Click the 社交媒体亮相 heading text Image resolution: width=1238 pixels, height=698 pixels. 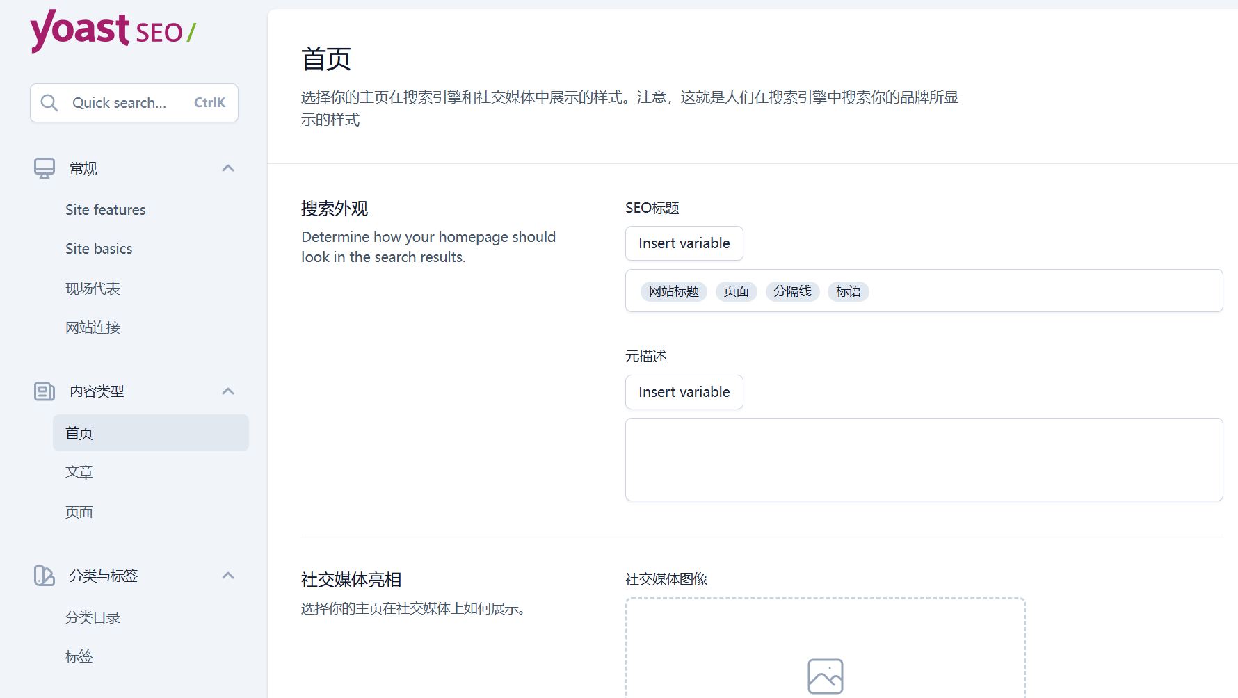click(x=351, y=580)
